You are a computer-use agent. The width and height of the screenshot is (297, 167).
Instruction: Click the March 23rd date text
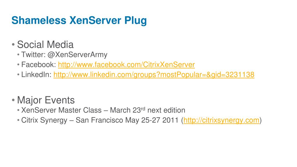pyautogui.click(x=128, y=110)
